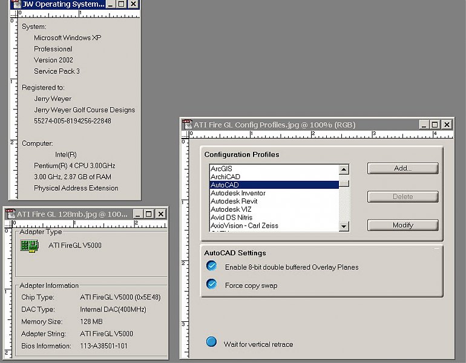
Task: Click the AutoCAD Settings heading
Action: 235,253
